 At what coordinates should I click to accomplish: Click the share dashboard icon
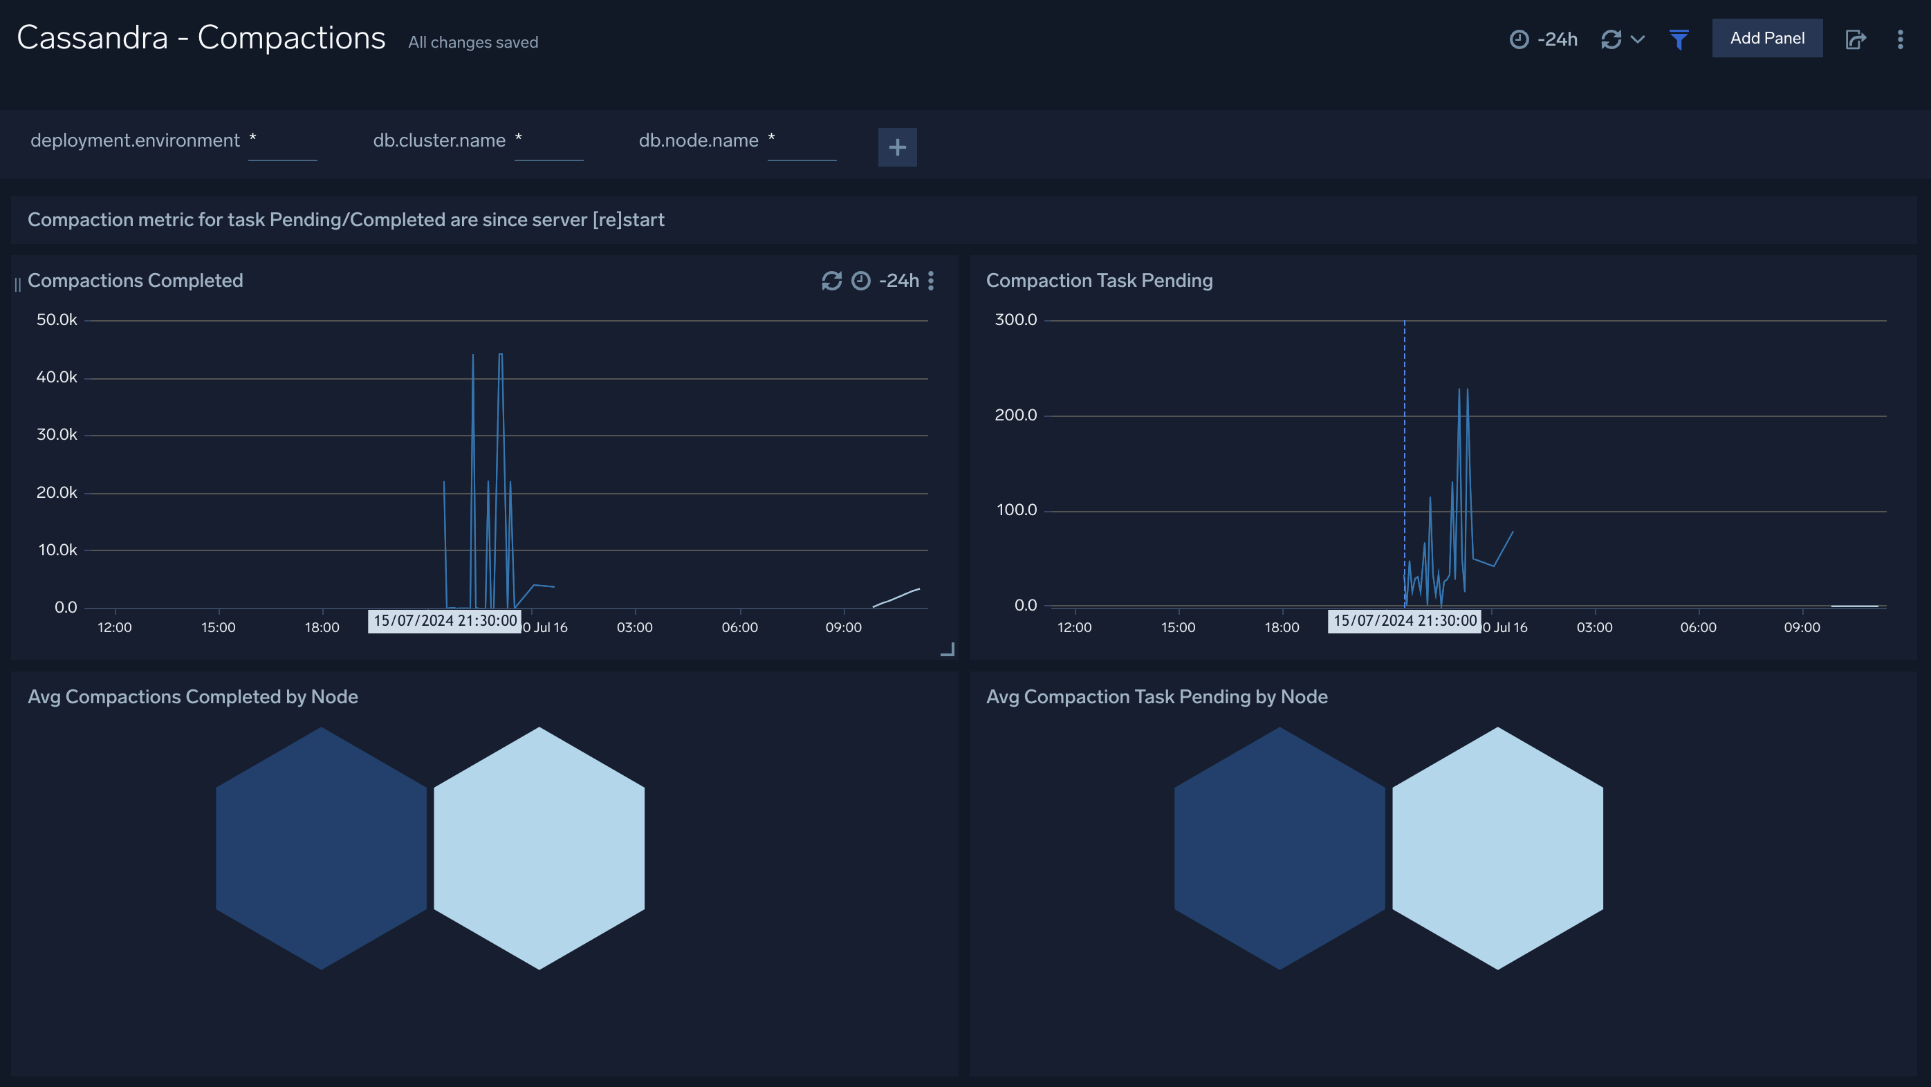[1856, 39]
